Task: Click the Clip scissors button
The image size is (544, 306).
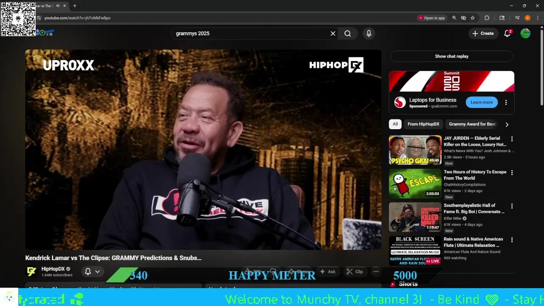Action: tap(355, 272)
